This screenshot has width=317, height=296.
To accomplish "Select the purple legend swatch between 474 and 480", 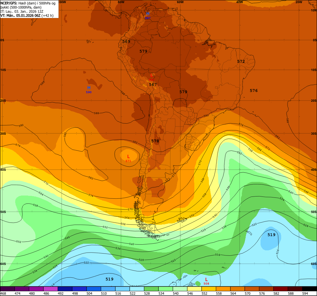I will (x=22, y=289).
